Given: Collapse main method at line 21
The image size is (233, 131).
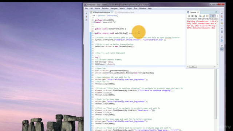Looking at the screenshot, I should click(94, 33).
